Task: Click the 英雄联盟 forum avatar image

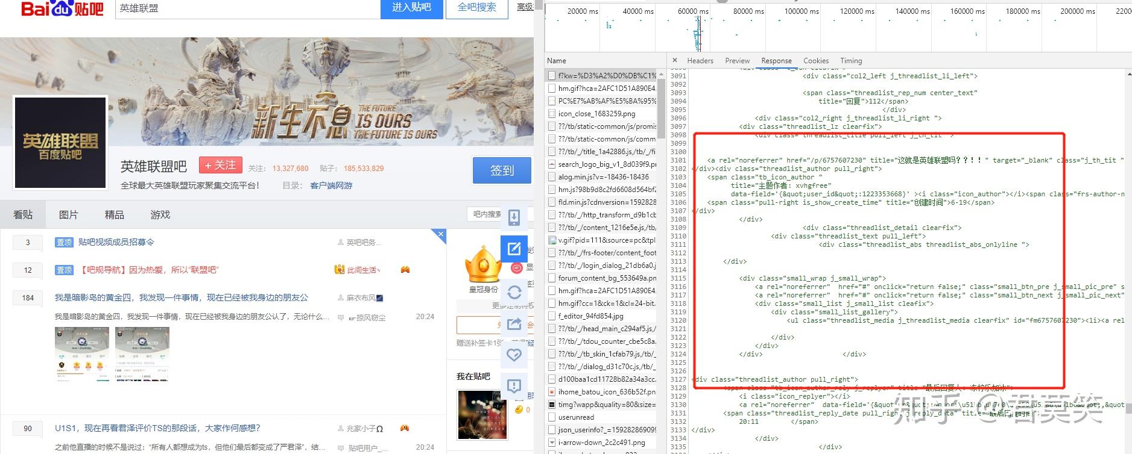Action: (60, 142)
